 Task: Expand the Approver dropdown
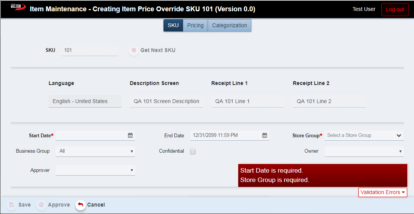pyautogui.click(x=95, y=170)
